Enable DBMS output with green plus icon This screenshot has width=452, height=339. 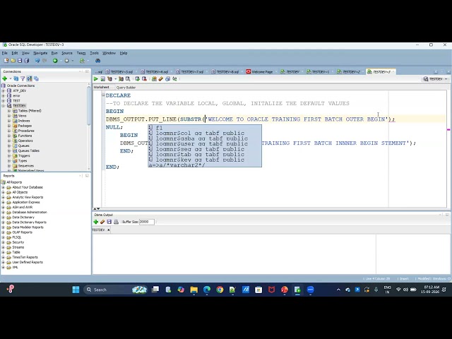96,222
